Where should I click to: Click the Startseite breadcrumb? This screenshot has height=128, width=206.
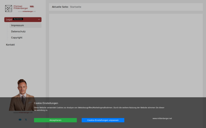click(x=76, y=7)
